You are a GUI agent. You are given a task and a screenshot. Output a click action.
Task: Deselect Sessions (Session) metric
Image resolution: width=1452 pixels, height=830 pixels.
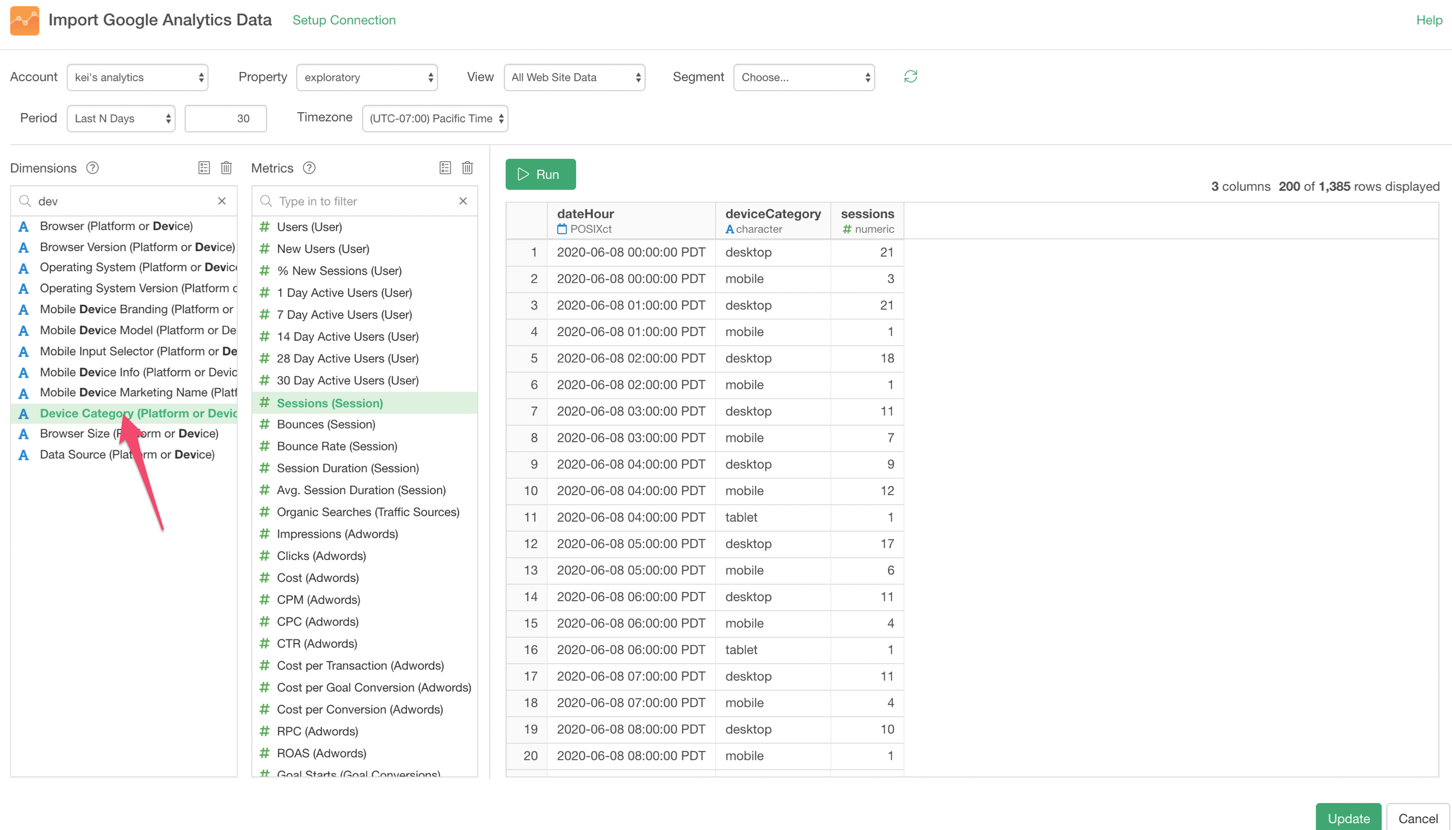click(365, 403)
